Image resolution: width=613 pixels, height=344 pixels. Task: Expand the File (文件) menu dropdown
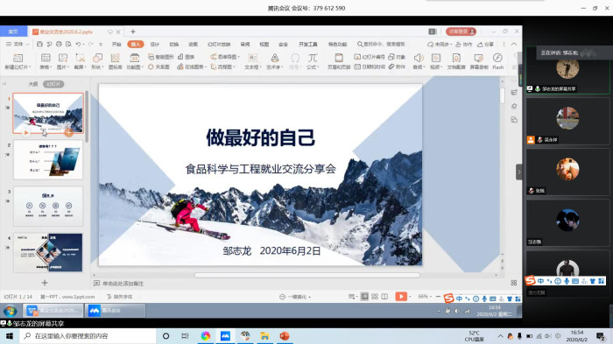coord(18,44)
